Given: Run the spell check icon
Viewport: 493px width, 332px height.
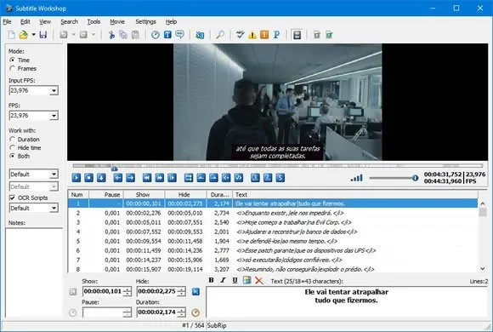Looking at the screenshot, I should (x=240, y=35).
